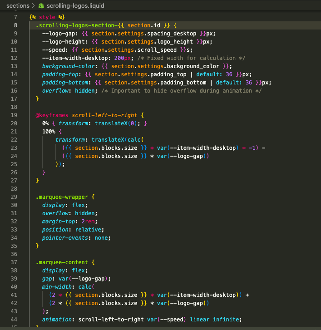Click '--logo-gap' variable on line 9
The height and width of the screenshot is (330, 321).
coord(59,34)
